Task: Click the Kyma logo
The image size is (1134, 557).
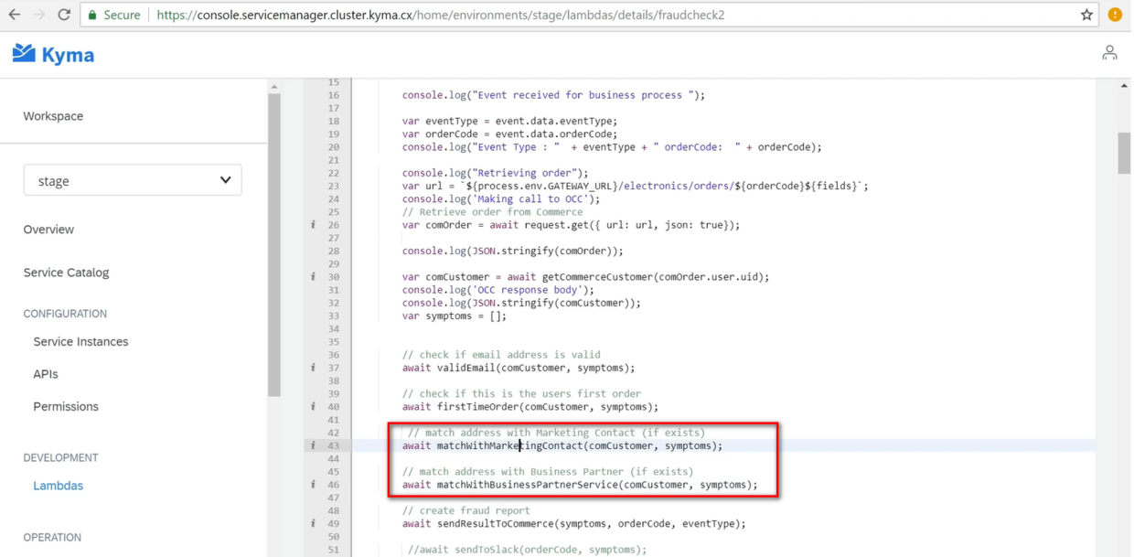Action: point(53,55)
